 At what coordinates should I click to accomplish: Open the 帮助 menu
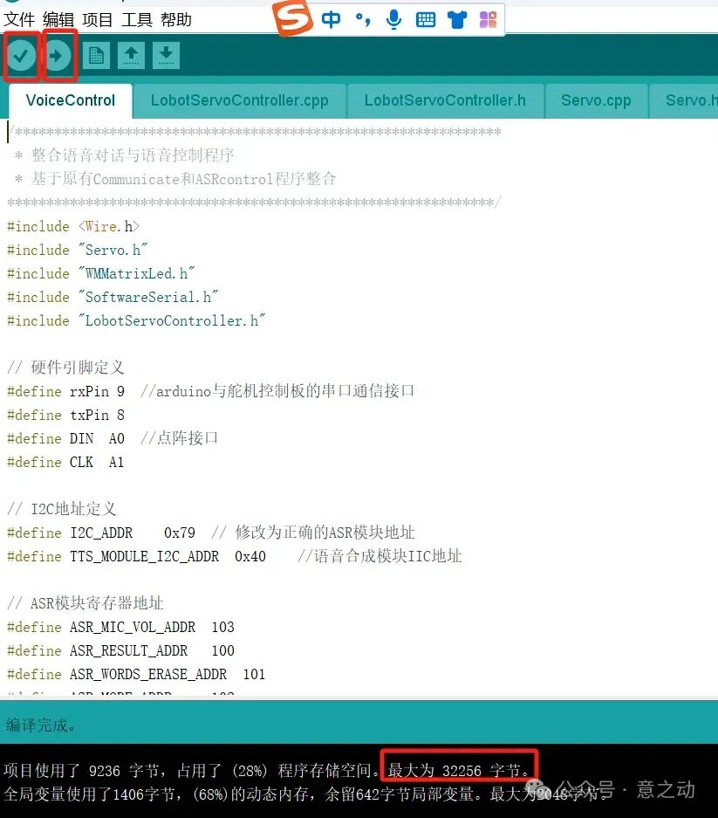click(175, 20)
